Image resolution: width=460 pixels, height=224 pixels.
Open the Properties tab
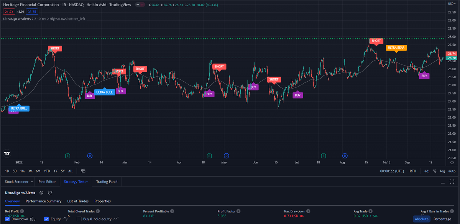coord(102,201)
